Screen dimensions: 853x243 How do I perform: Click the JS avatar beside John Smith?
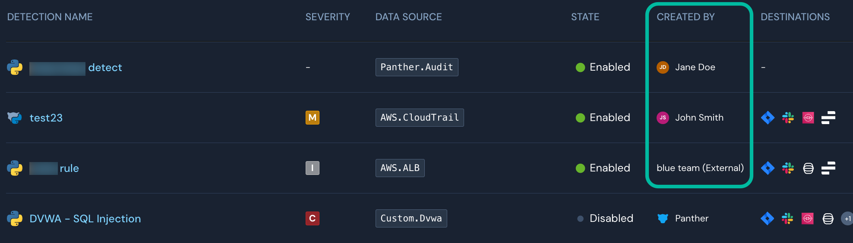[663, 118]
